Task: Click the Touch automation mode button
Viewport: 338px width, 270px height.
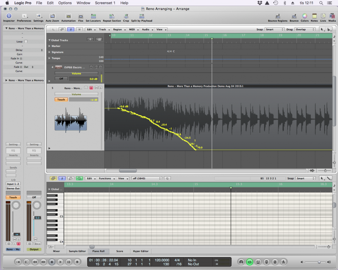Action: point(61,100)
